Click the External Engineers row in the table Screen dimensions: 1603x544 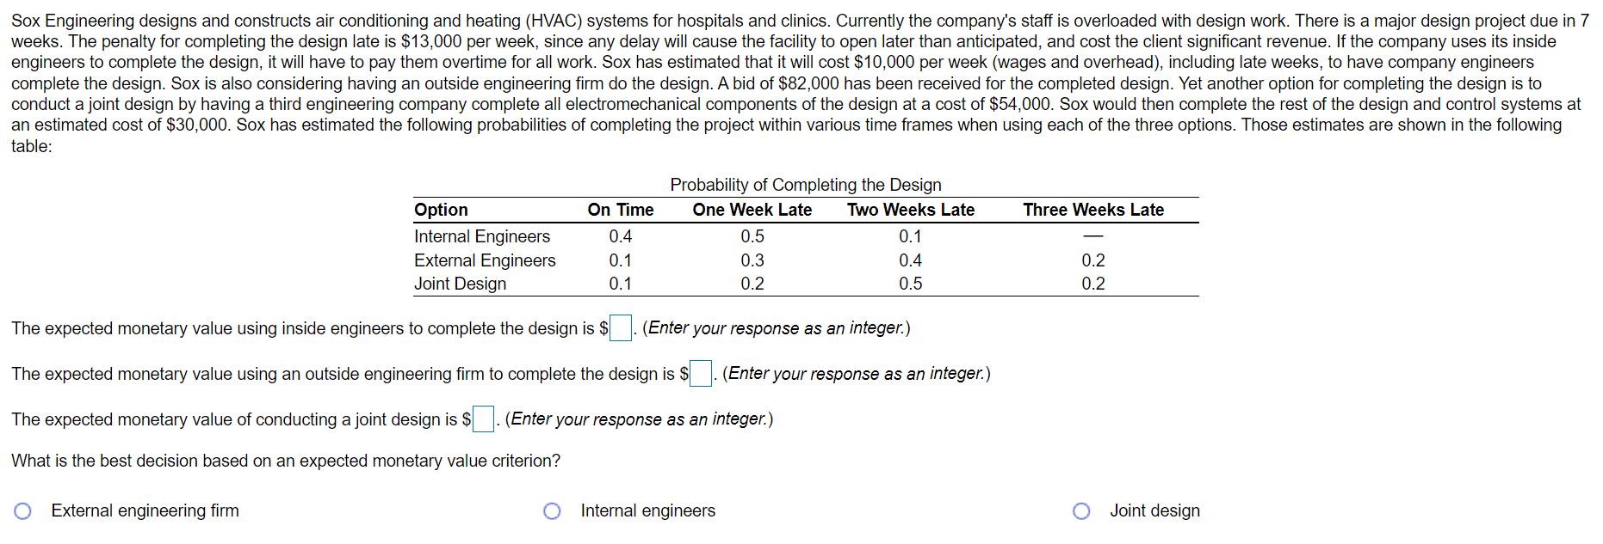(485, 260)
